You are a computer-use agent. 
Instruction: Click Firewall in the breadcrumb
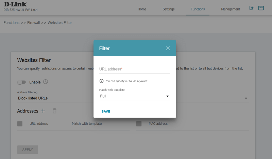33,23
